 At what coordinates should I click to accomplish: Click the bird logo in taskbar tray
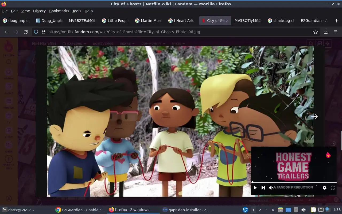point(245,210)
